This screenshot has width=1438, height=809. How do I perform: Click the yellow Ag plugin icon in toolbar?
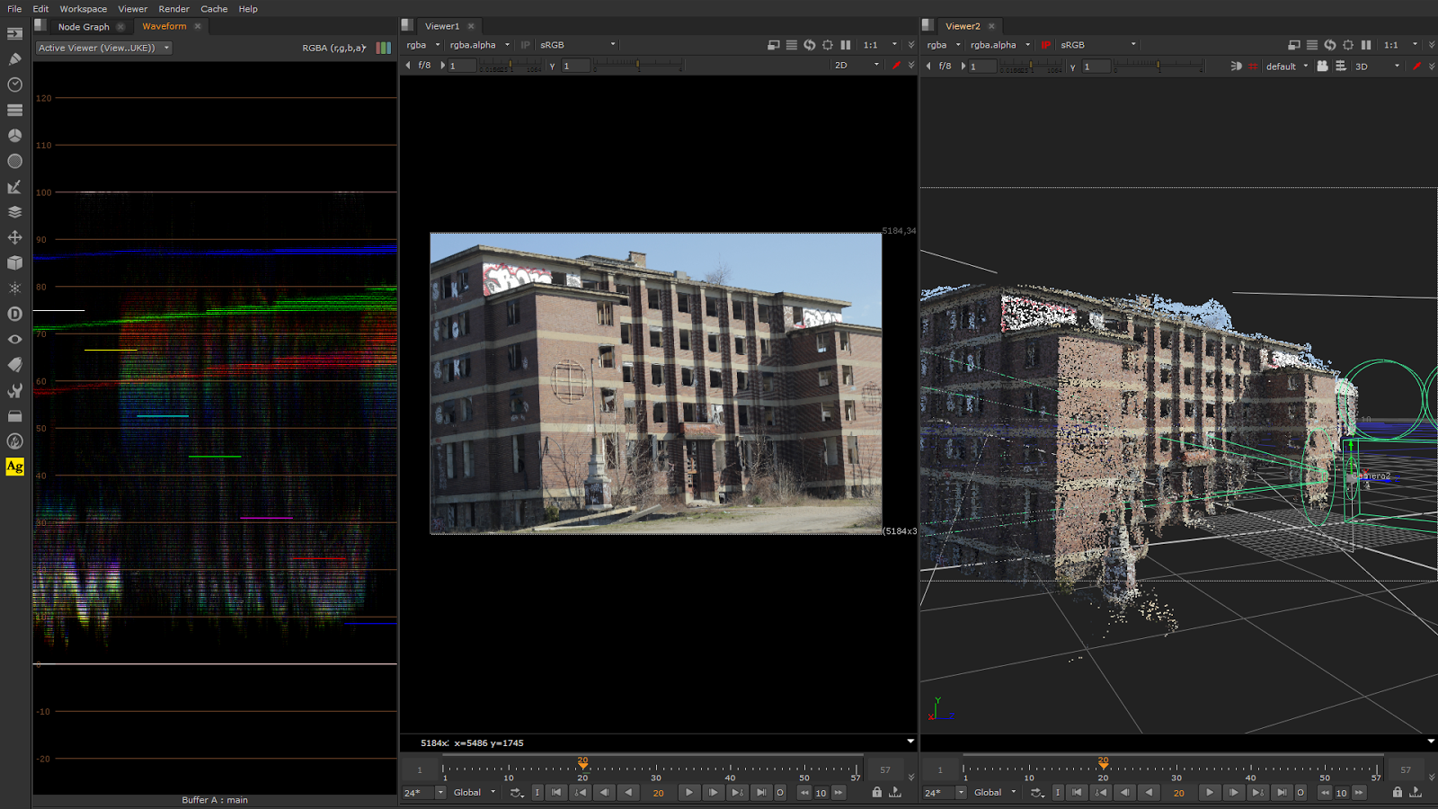click(x=13, y=466)
